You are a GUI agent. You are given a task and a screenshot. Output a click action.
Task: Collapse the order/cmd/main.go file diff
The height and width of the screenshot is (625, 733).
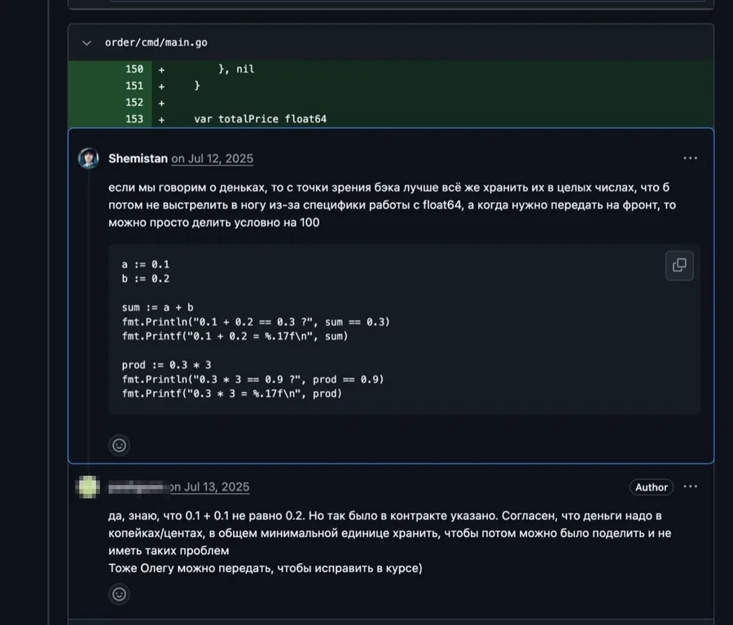click(x=86, y=43)
